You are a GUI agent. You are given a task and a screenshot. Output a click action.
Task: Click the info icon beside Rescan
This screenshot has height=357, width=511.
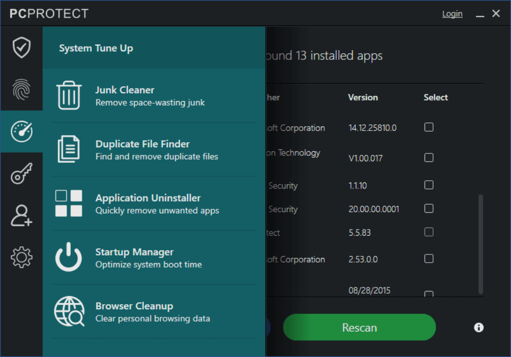coord(478,328)
